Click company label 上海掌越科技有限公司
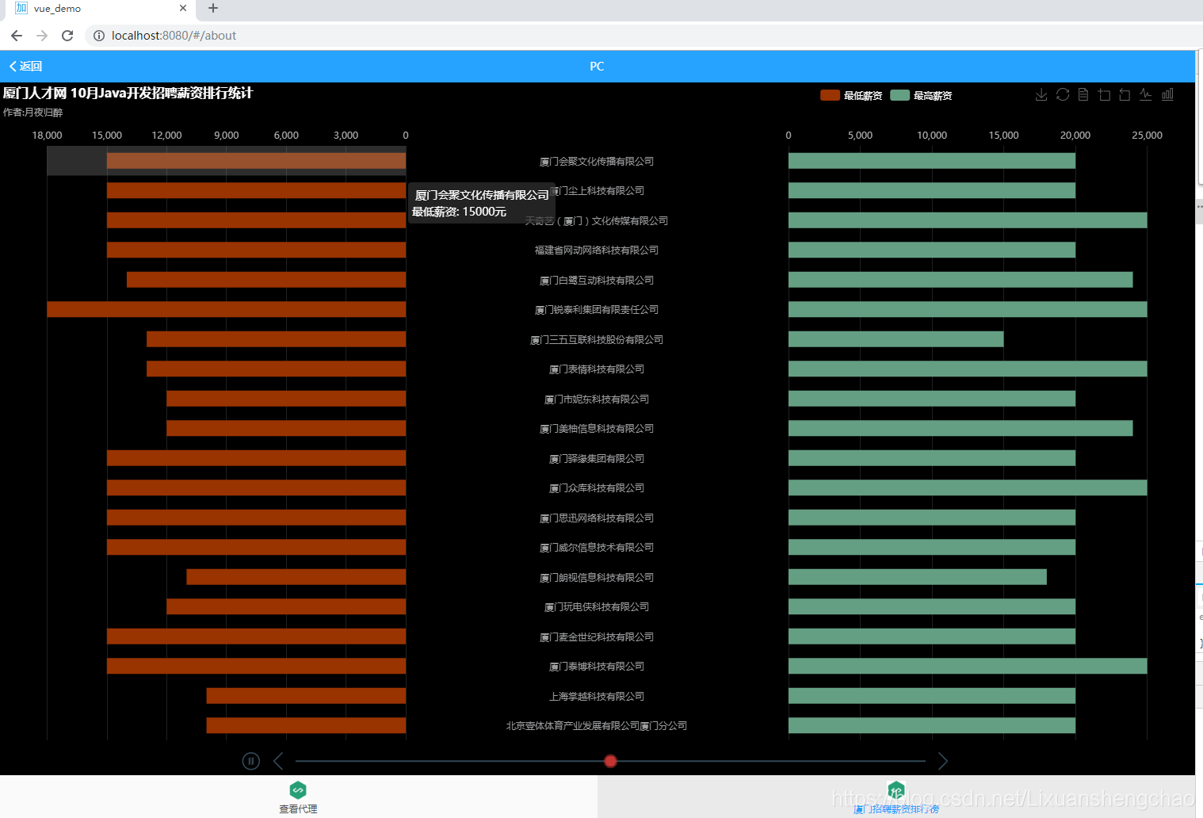Image resolution: width=1203 pixels, height=818 pixels. click(597, 697)
